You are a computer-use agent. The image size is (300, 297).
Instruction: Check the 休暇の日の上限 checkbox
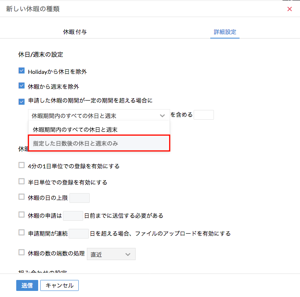point(22,197)
